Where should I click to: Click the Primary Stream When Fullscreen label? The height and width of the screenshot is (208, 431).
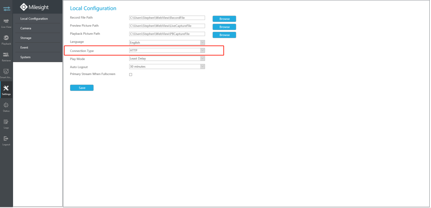[x=93, y=74]
